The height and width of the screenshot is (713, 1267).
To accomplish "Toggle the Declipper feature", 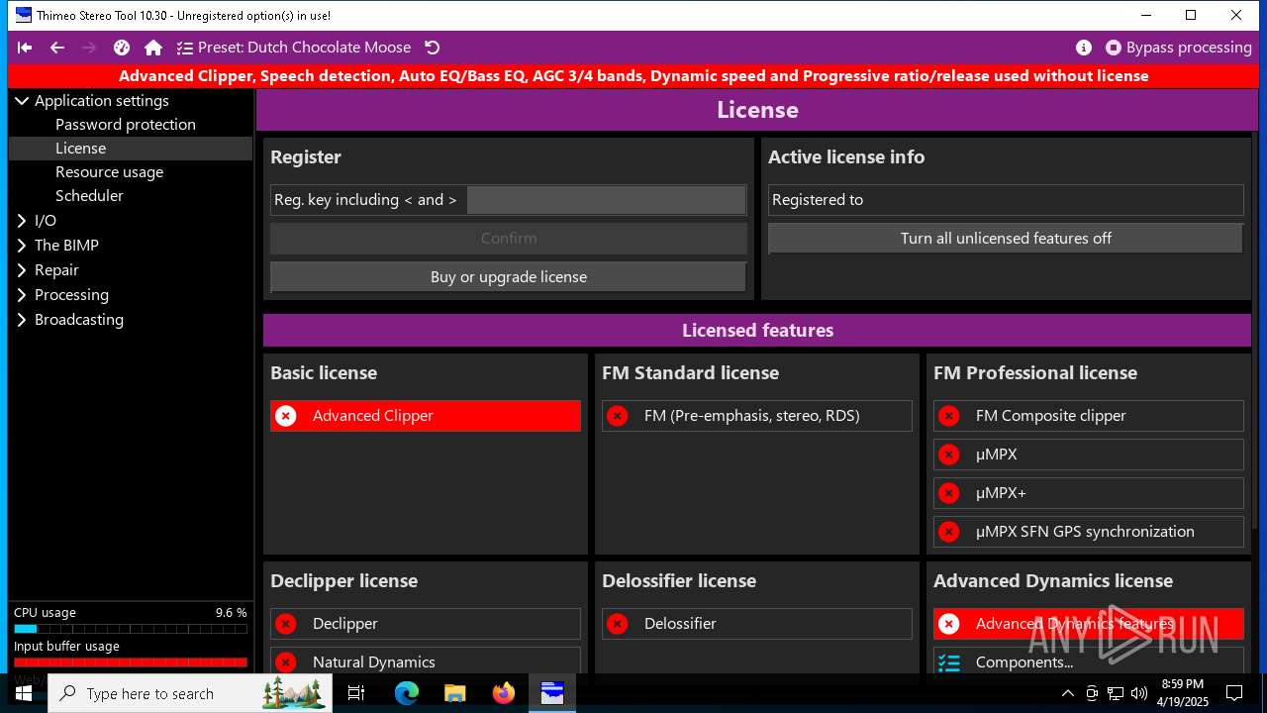I will pyautogui.click(x=426, y=624).
